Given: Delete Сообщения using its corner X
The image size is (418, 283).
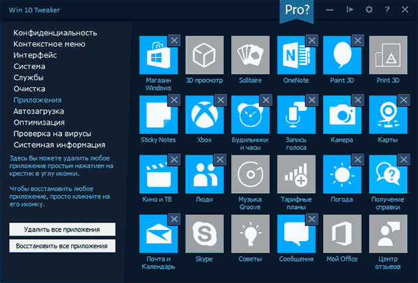Looking at the screenshot, I should coord(312,219).
